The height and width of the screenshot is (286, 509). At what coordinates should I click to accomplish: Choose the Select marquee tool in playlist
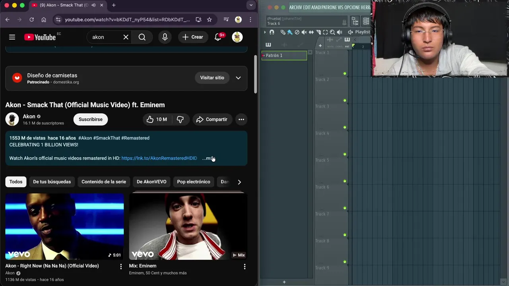tap(325, 32)
